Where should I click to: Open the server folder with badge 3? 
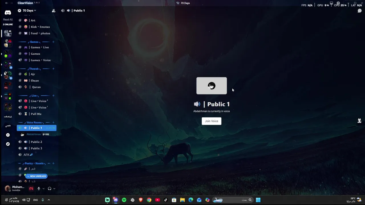8,64
